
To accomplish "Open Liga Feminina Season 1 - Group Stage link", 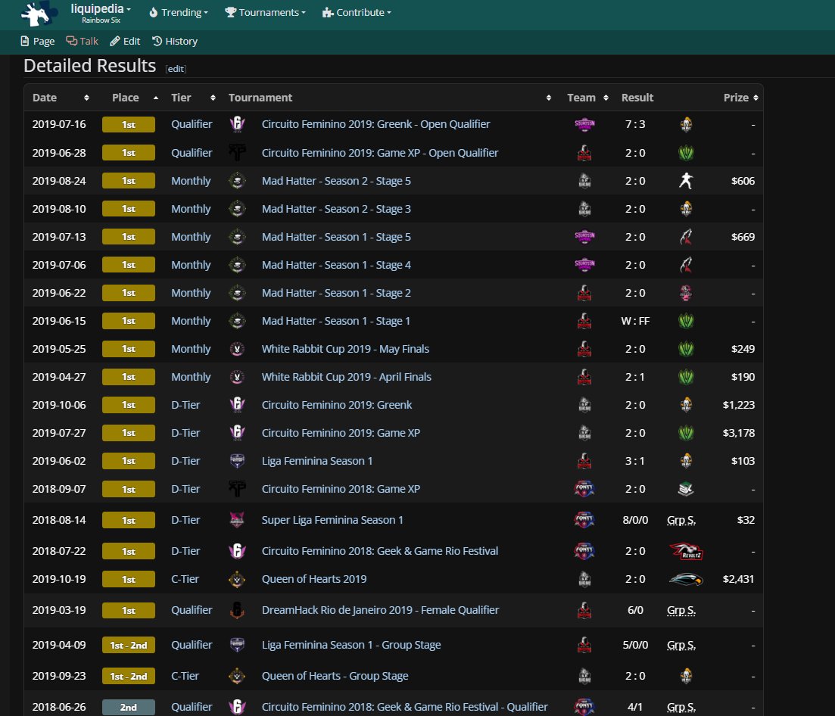I will 351,645.
